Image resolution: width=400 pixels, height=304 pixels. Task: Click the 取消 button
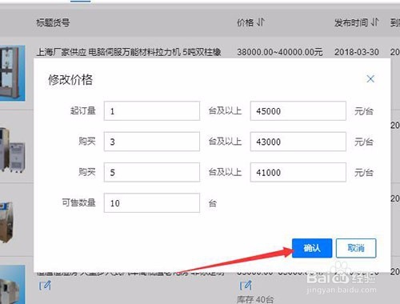(x=356, y=248)
